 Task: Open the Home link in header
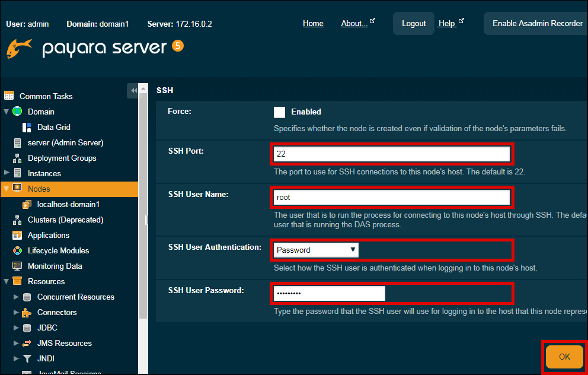313,24
